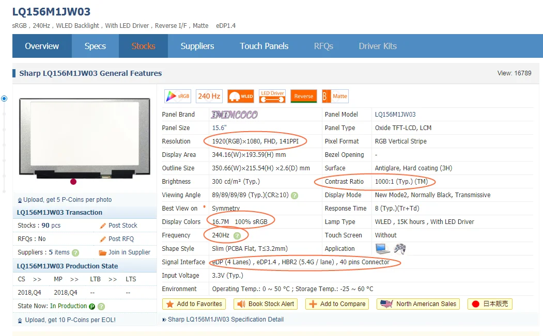Select the blue radio dot at left edge
The image size is (543, 336).
pyautogui.click(x=4, y=99)
